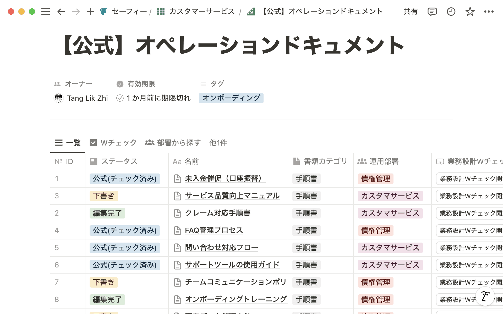Image resolution: width=503 pixels, height=314 pixels.
Task: Open the 他1件 hidden views list
Action: coord(218,143)
